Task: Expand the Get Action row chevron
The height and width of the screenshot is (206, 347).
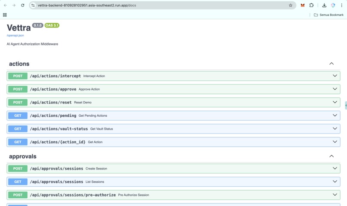Action: (335, 142)
